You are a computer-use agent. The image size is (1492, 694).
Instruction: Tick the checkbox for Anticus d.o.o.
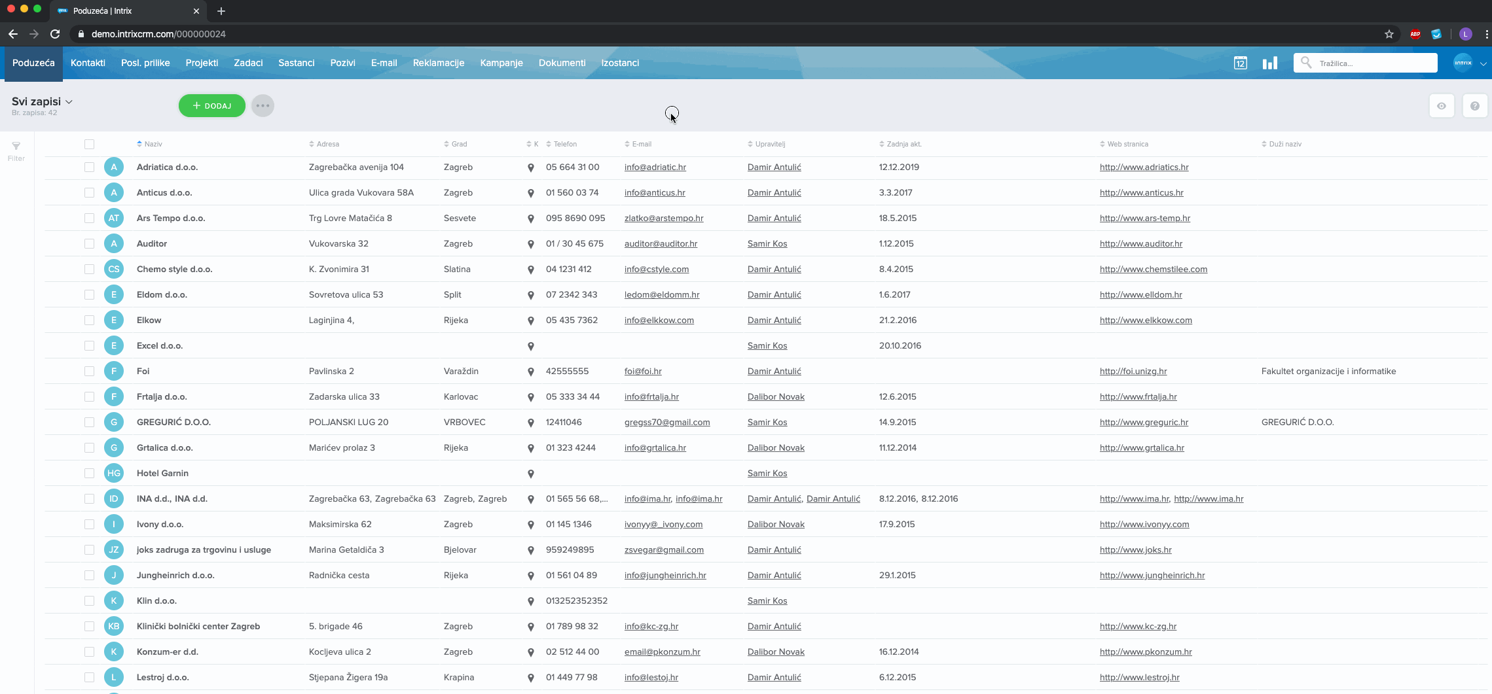tap(89, 193)
